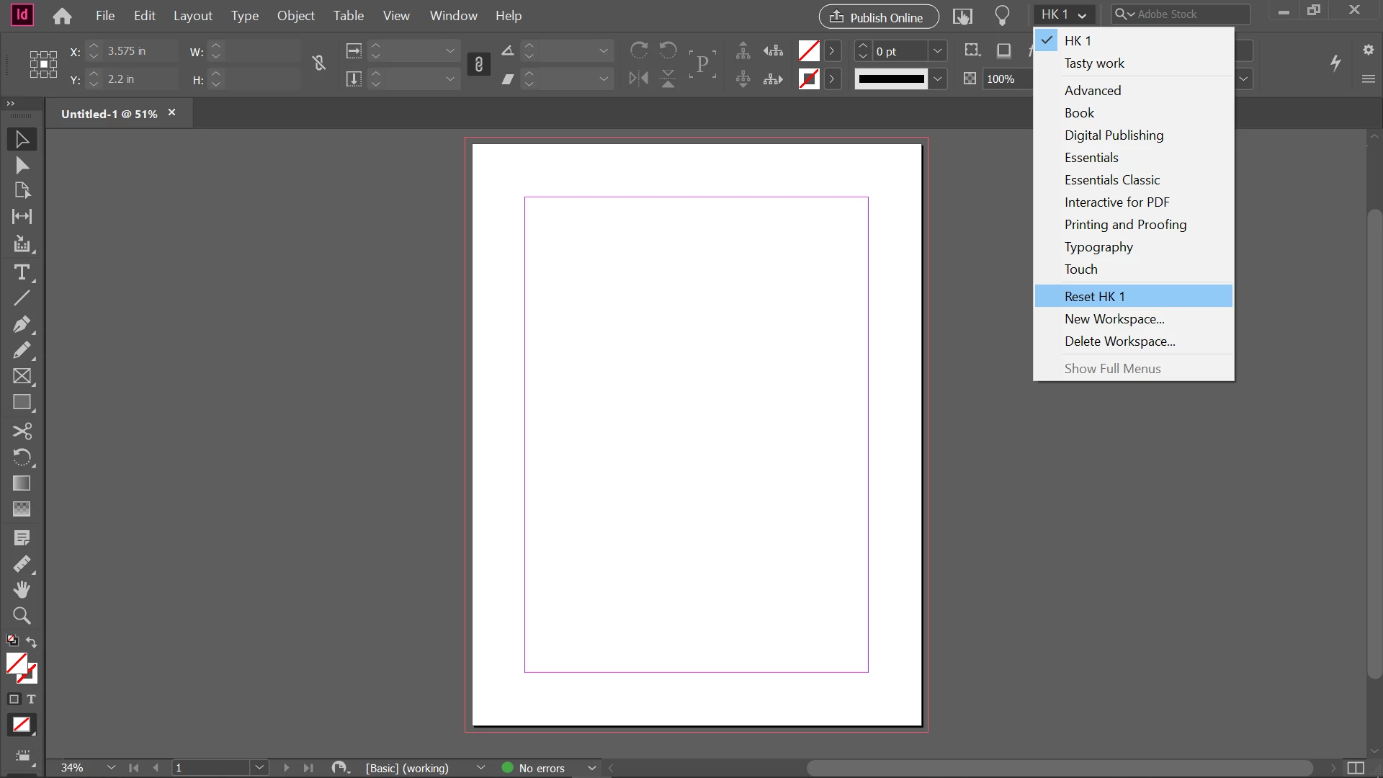Select the Pen tool
Screen dimensions: 1383x778
(x=22, y=324)
